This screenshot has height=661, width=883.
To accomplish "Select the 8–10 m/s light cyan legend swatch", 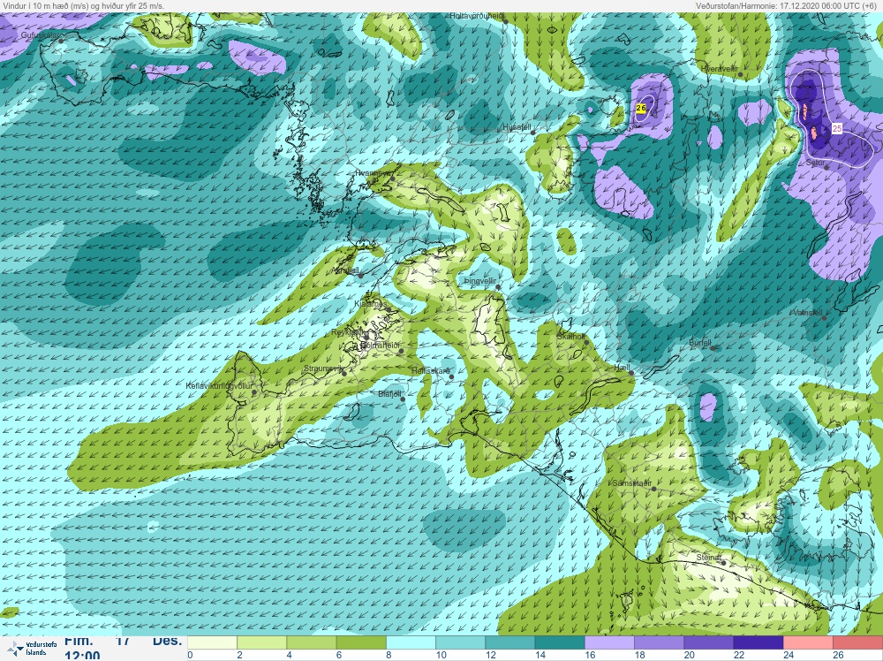I will point(411,642).
